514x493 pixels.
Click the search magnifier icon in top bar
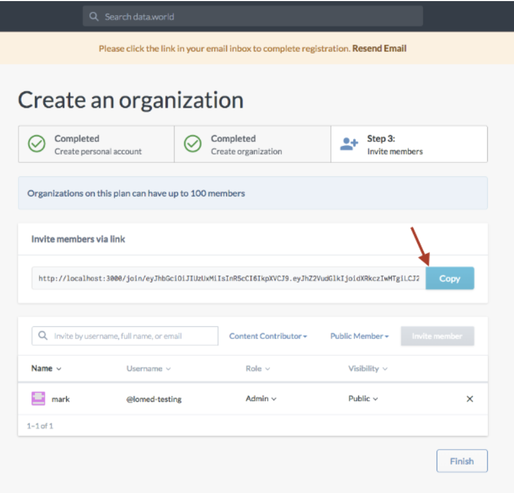click(x=94, y=16)
